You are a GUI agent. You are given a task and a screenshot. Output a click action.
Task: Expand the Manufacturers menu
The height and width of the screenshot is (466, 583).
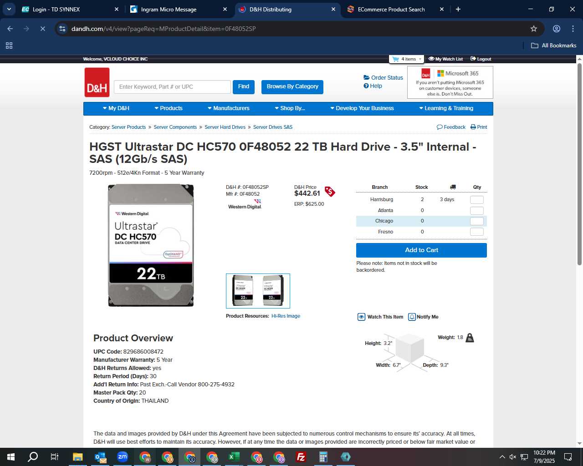tap(228, 108)
